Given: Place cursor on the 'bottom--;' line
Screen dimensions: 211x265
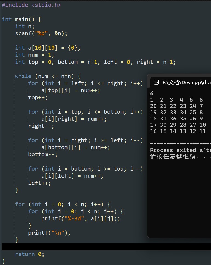Looking at the screenshot, I should [43, 155].
